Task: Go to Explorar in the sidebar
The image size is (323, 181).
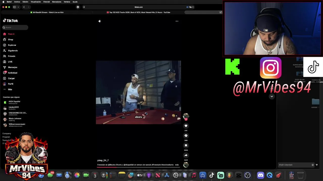Action: (x=12, y=45)
